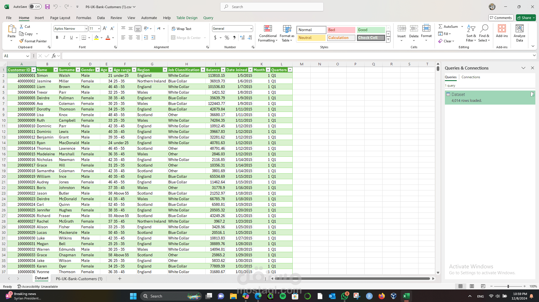Viewport: 539px width, 302px height.
Task: Apply the Good cell style
Action: click(x=371, y=30)
